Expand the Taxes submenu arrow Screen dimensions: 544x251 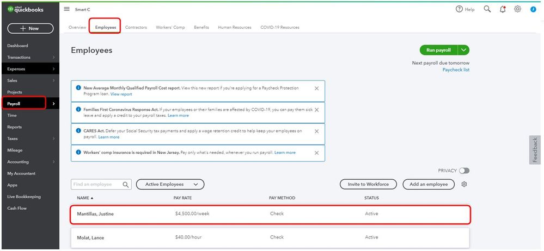point(53,139)
